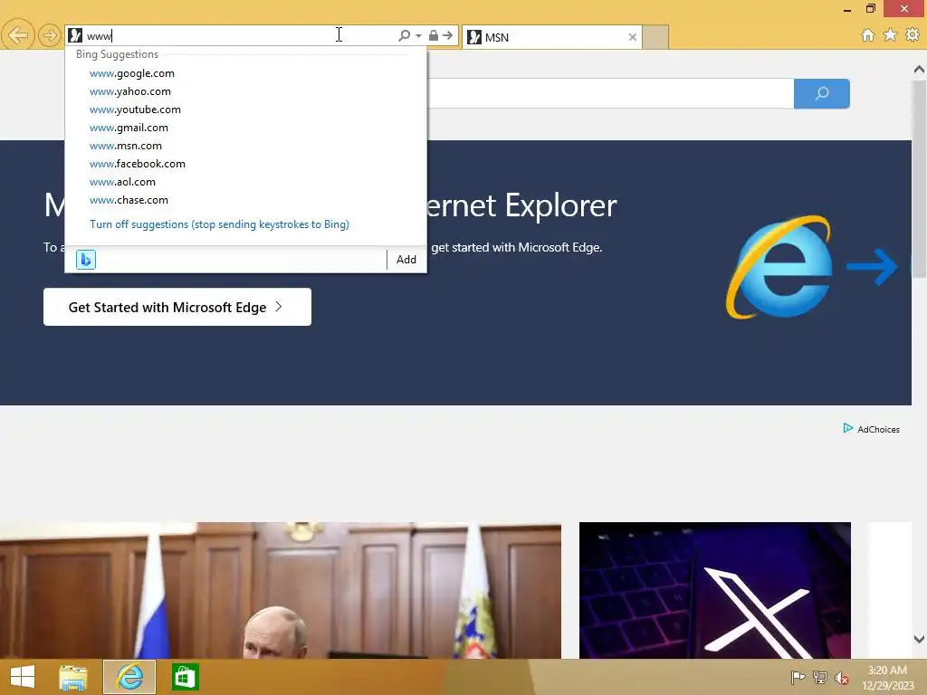Click the address bar search magnifier icon
The image size is (927, 695).
(x=404, y=35)
